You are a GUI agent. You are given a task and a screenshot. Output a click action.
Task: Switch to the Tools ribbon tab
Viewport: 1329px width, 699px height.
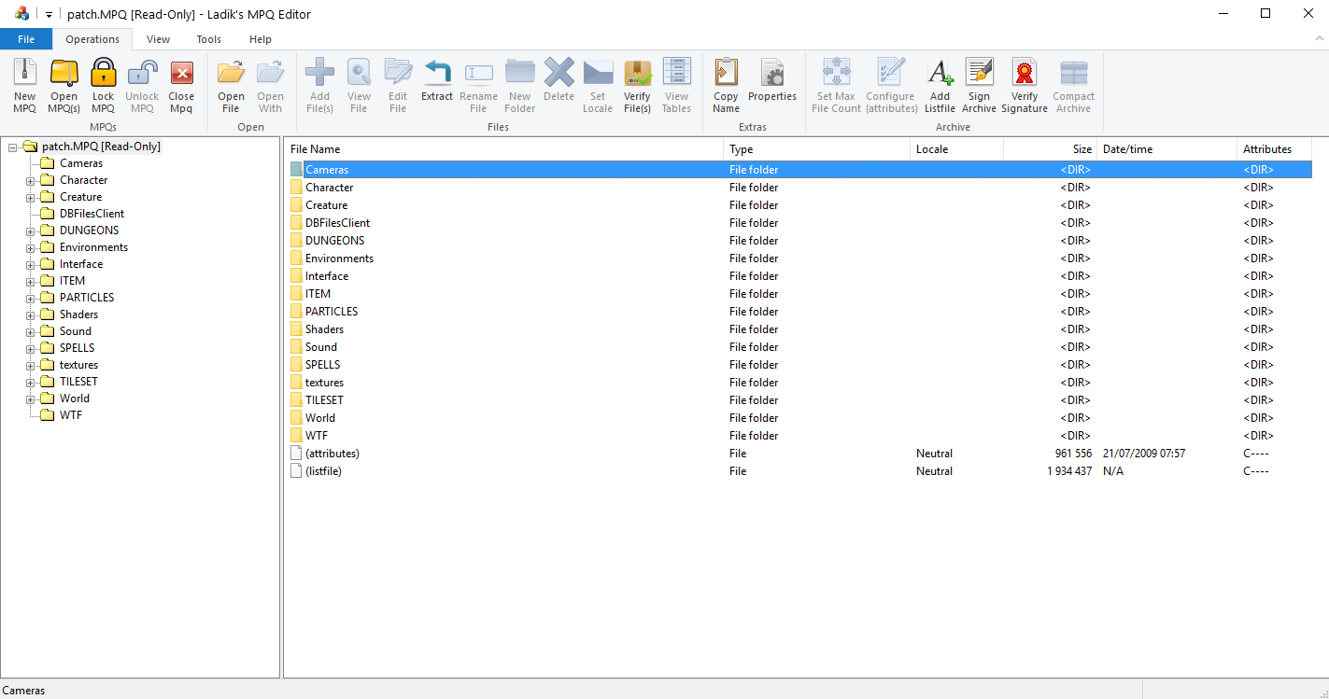[x=209, y=39]
